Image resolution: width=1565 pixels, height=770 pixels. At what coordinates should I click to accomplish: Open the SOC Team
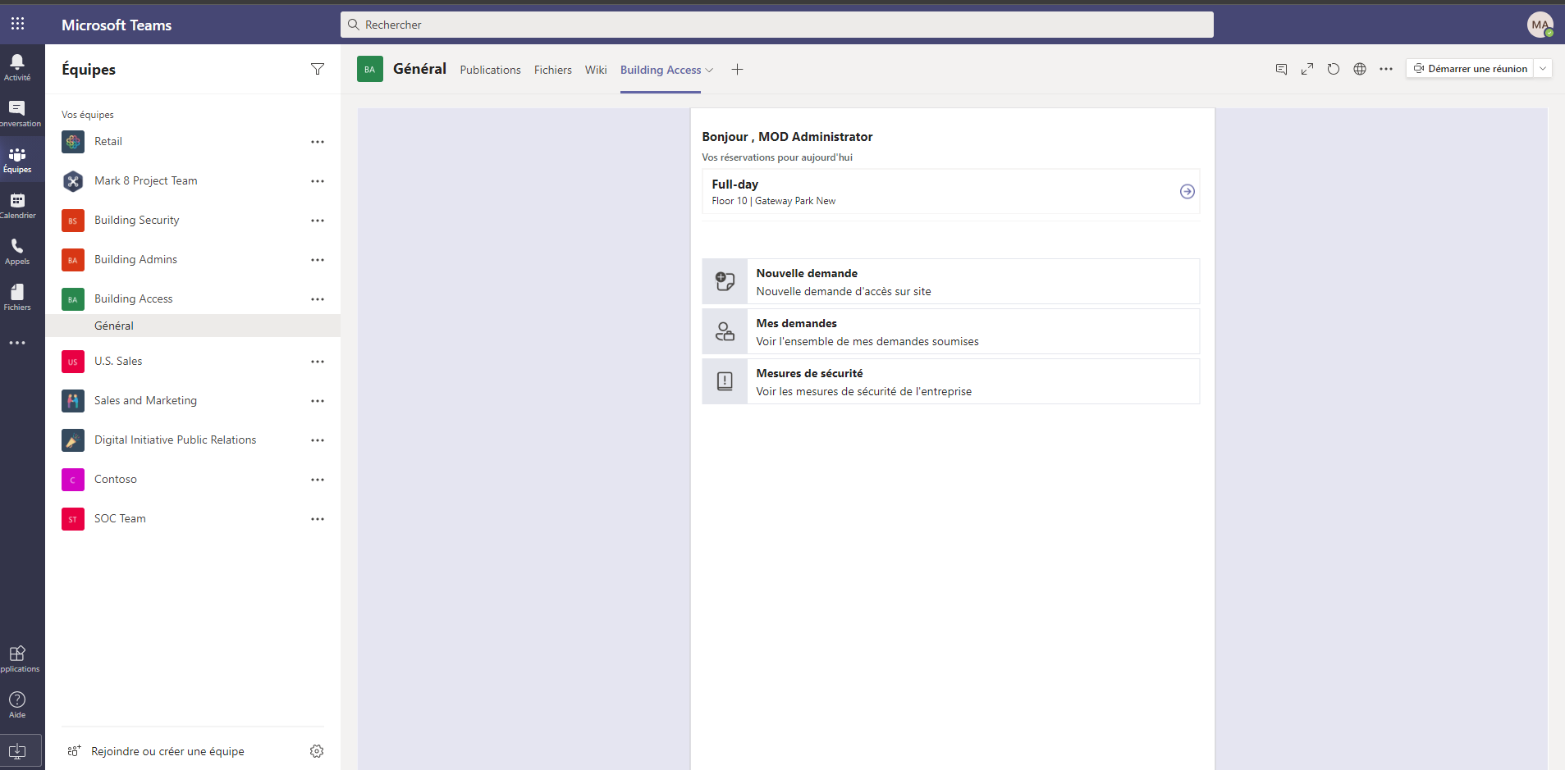[193, 518]
